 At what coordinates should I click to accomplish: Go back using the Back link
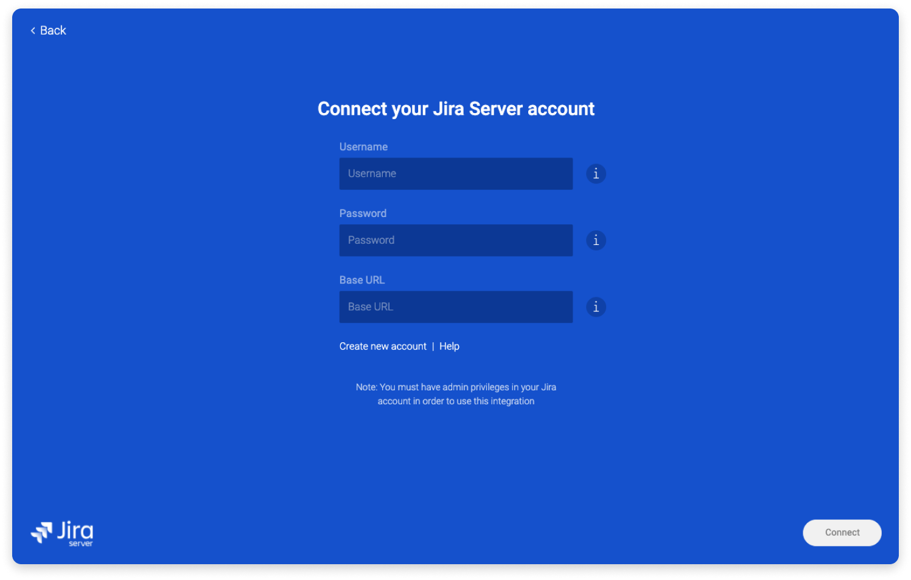pyautogui.click(x=48, y=30)
